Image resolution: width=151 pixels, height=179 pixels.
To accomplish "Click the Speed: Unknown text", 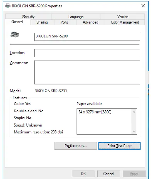I will coord(28,125).
